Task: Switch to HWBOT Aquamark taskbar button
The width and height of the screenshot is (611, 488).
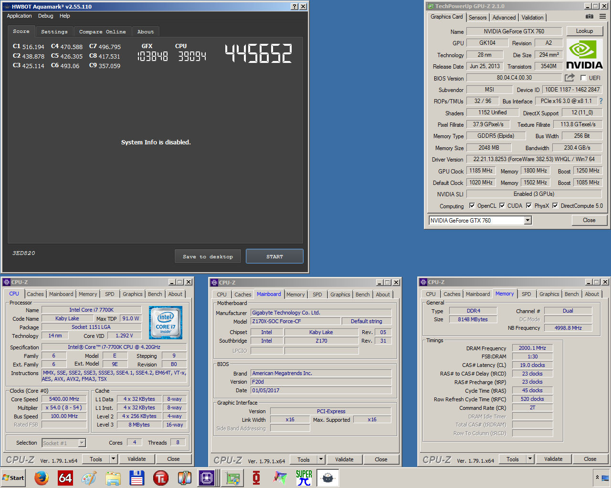Action: coord(328,478)
